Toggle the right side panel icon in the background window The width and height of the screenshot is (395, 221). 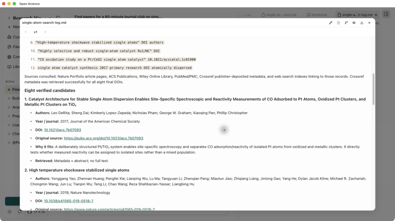tap(386, 14)
